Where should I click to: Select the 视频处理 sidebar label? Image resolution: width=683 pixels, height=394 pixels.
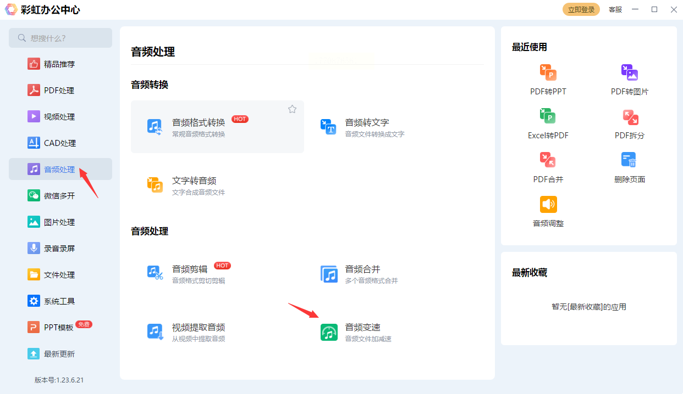(x=59, y=117)
